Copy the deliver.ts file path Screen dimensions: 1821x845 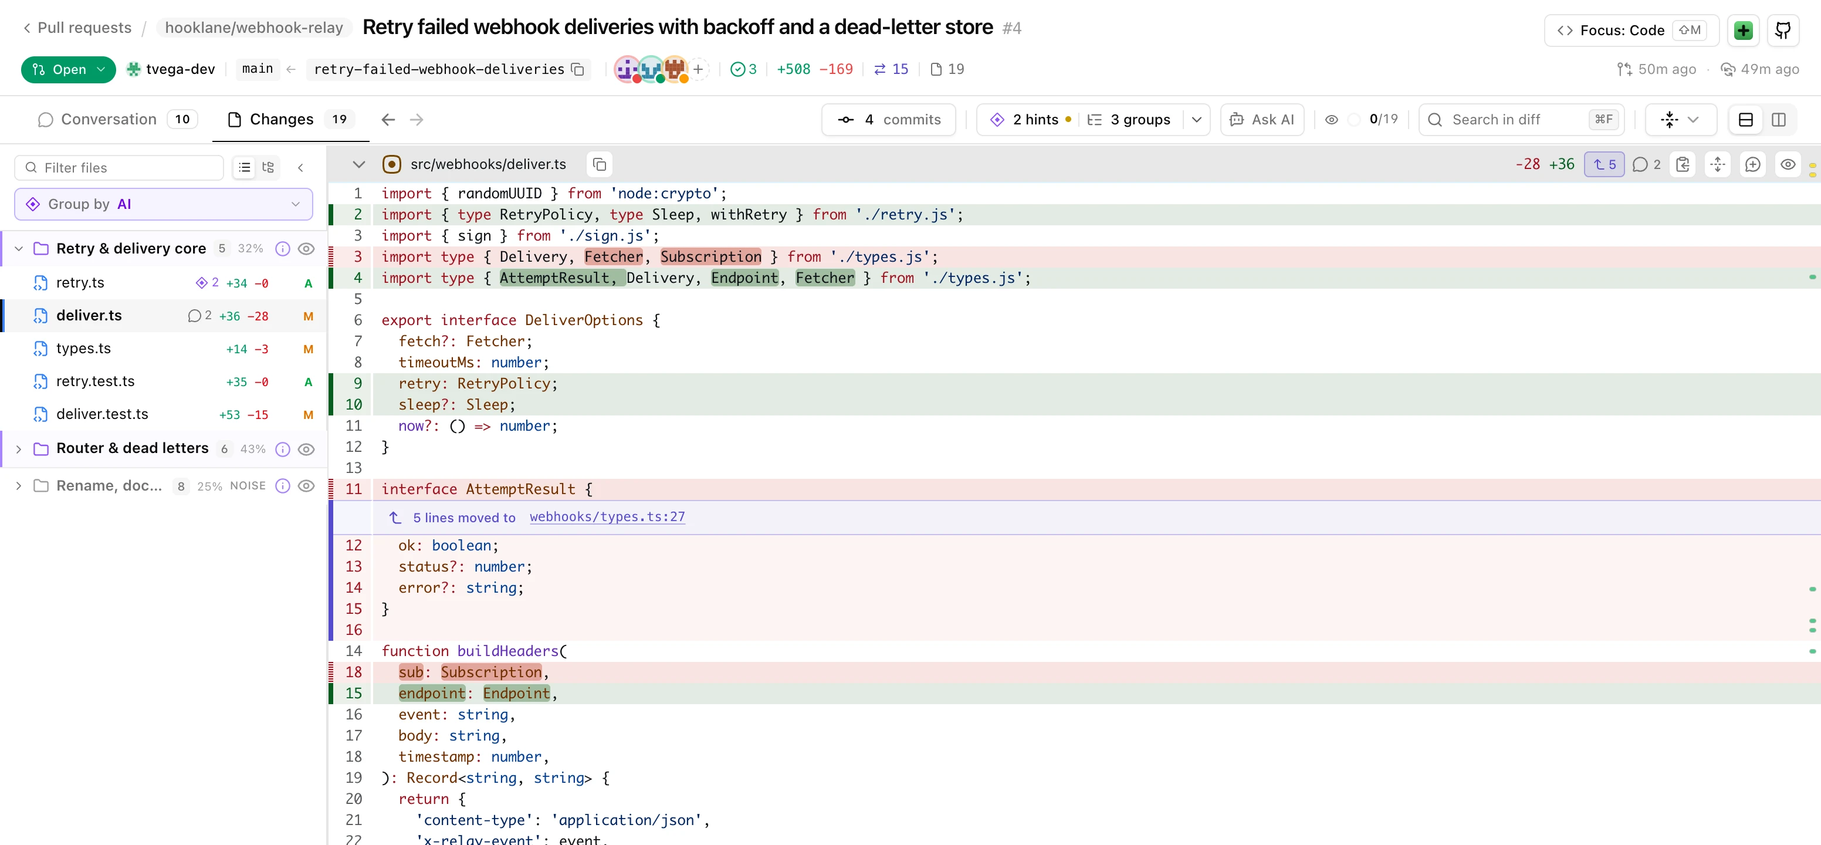(600, 165)
